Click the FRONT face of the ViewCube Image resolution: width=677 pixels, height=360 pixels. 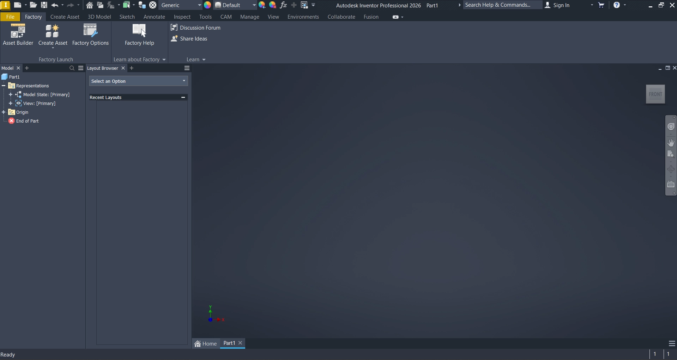pos(655,94)
